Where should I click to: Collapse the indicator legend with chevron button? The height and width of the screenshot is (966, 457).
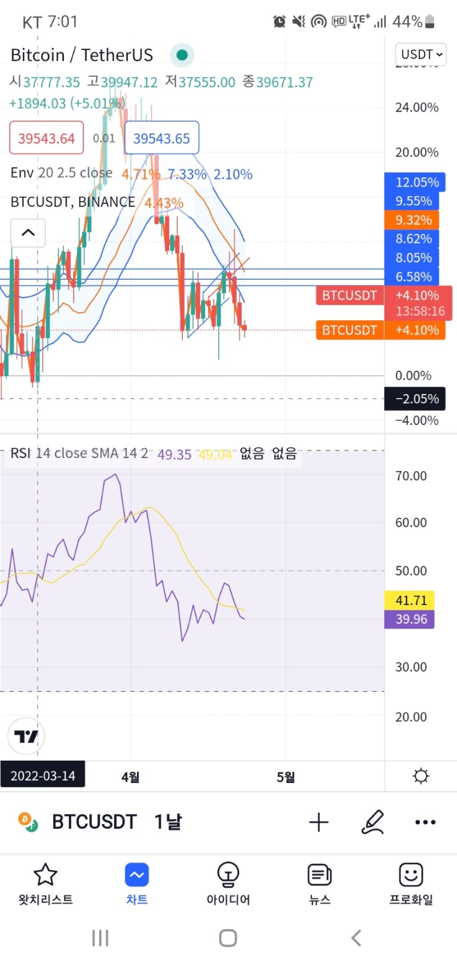28,232
